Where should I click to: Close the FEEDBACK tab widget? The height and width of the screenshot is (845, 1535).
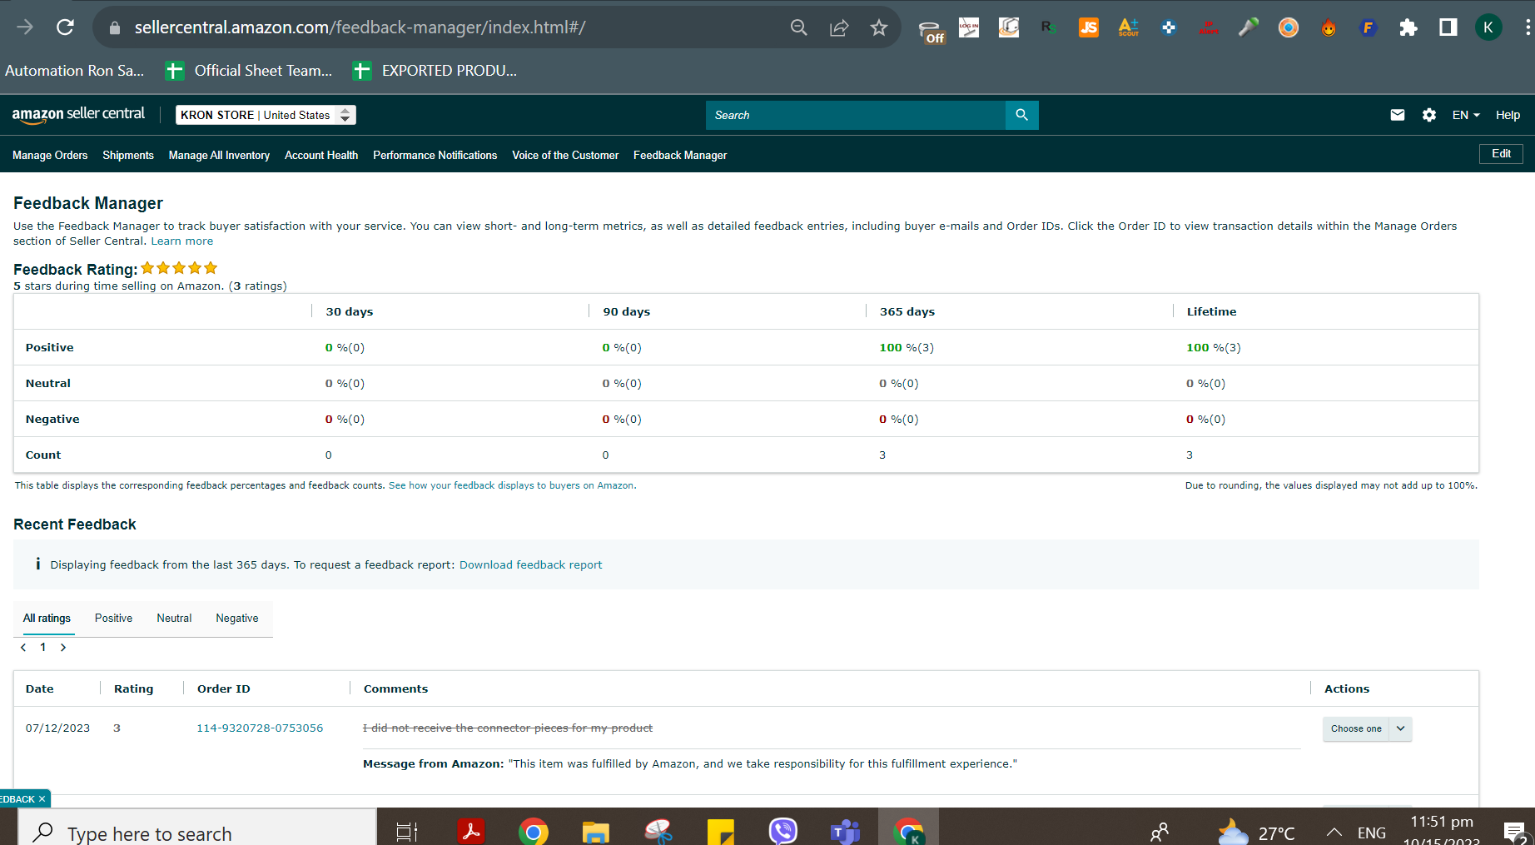(42, 799)
